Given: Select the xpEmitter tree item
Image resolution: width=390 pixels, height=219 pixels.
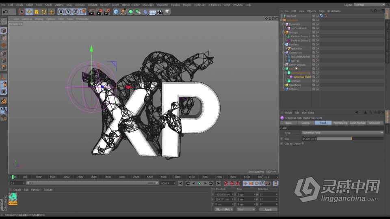Looking at the screenshot, I should point(297,48).
